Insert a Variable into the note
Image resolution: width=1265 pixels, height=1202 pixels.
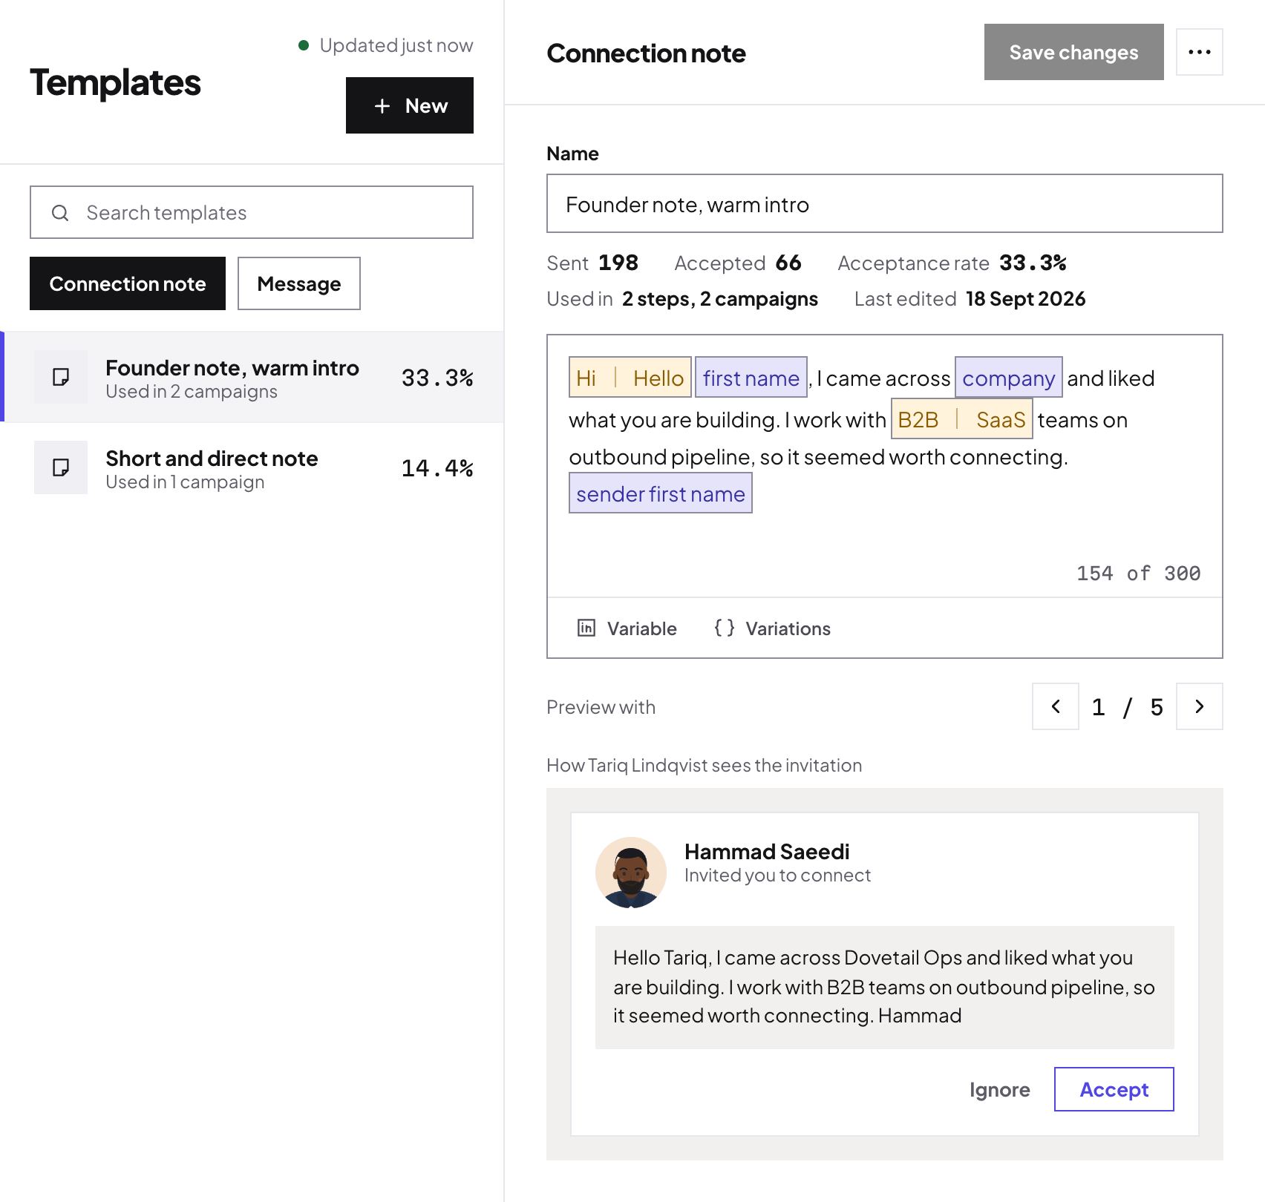click(627, 628)
